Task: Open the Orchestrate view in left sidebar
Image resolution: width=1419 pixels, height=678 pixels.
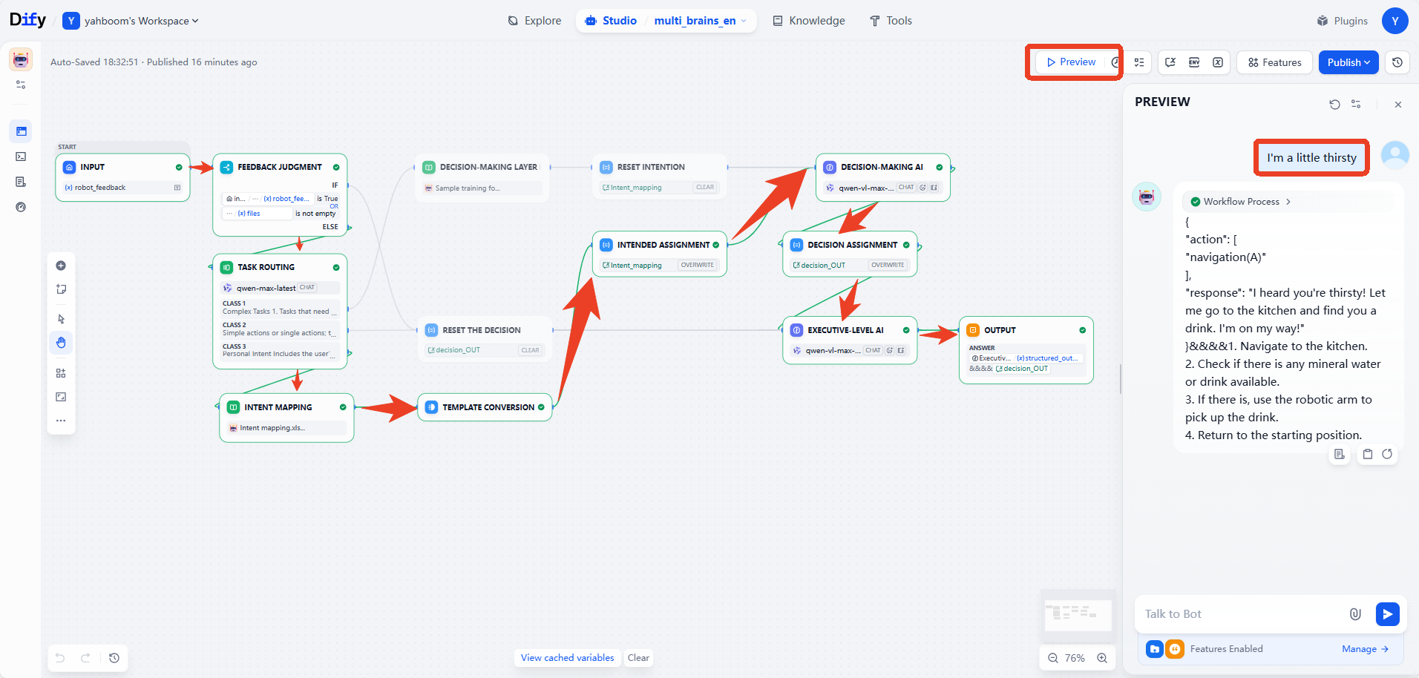Action: [21, 131]
